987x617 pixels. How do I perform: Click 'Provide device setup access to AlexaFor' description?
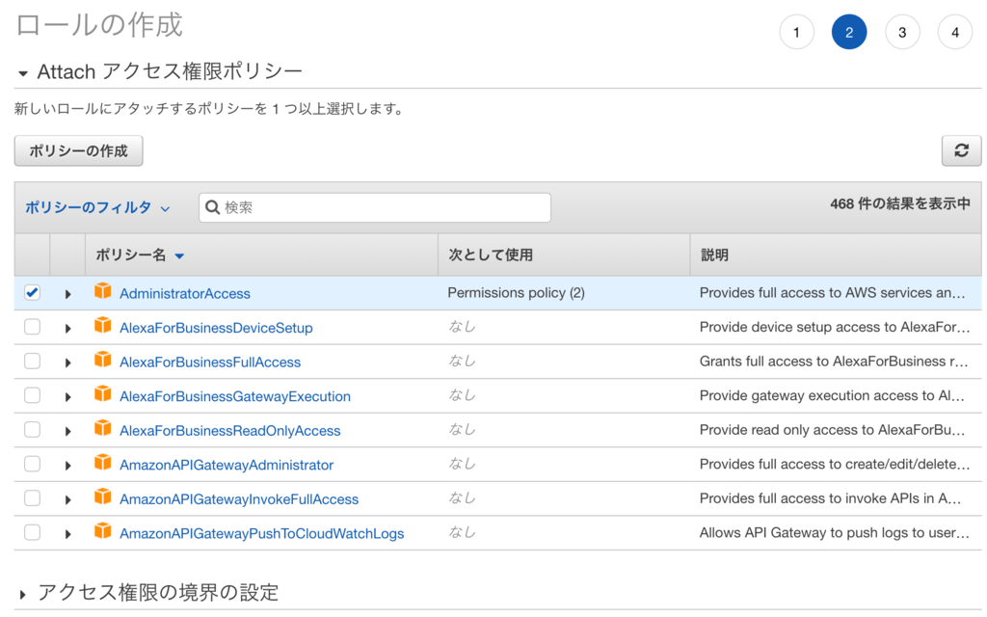pyautogui.click(x=835, y=327)
